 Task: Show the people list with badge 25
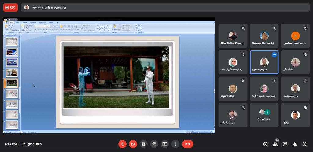[x=275, y=144]
